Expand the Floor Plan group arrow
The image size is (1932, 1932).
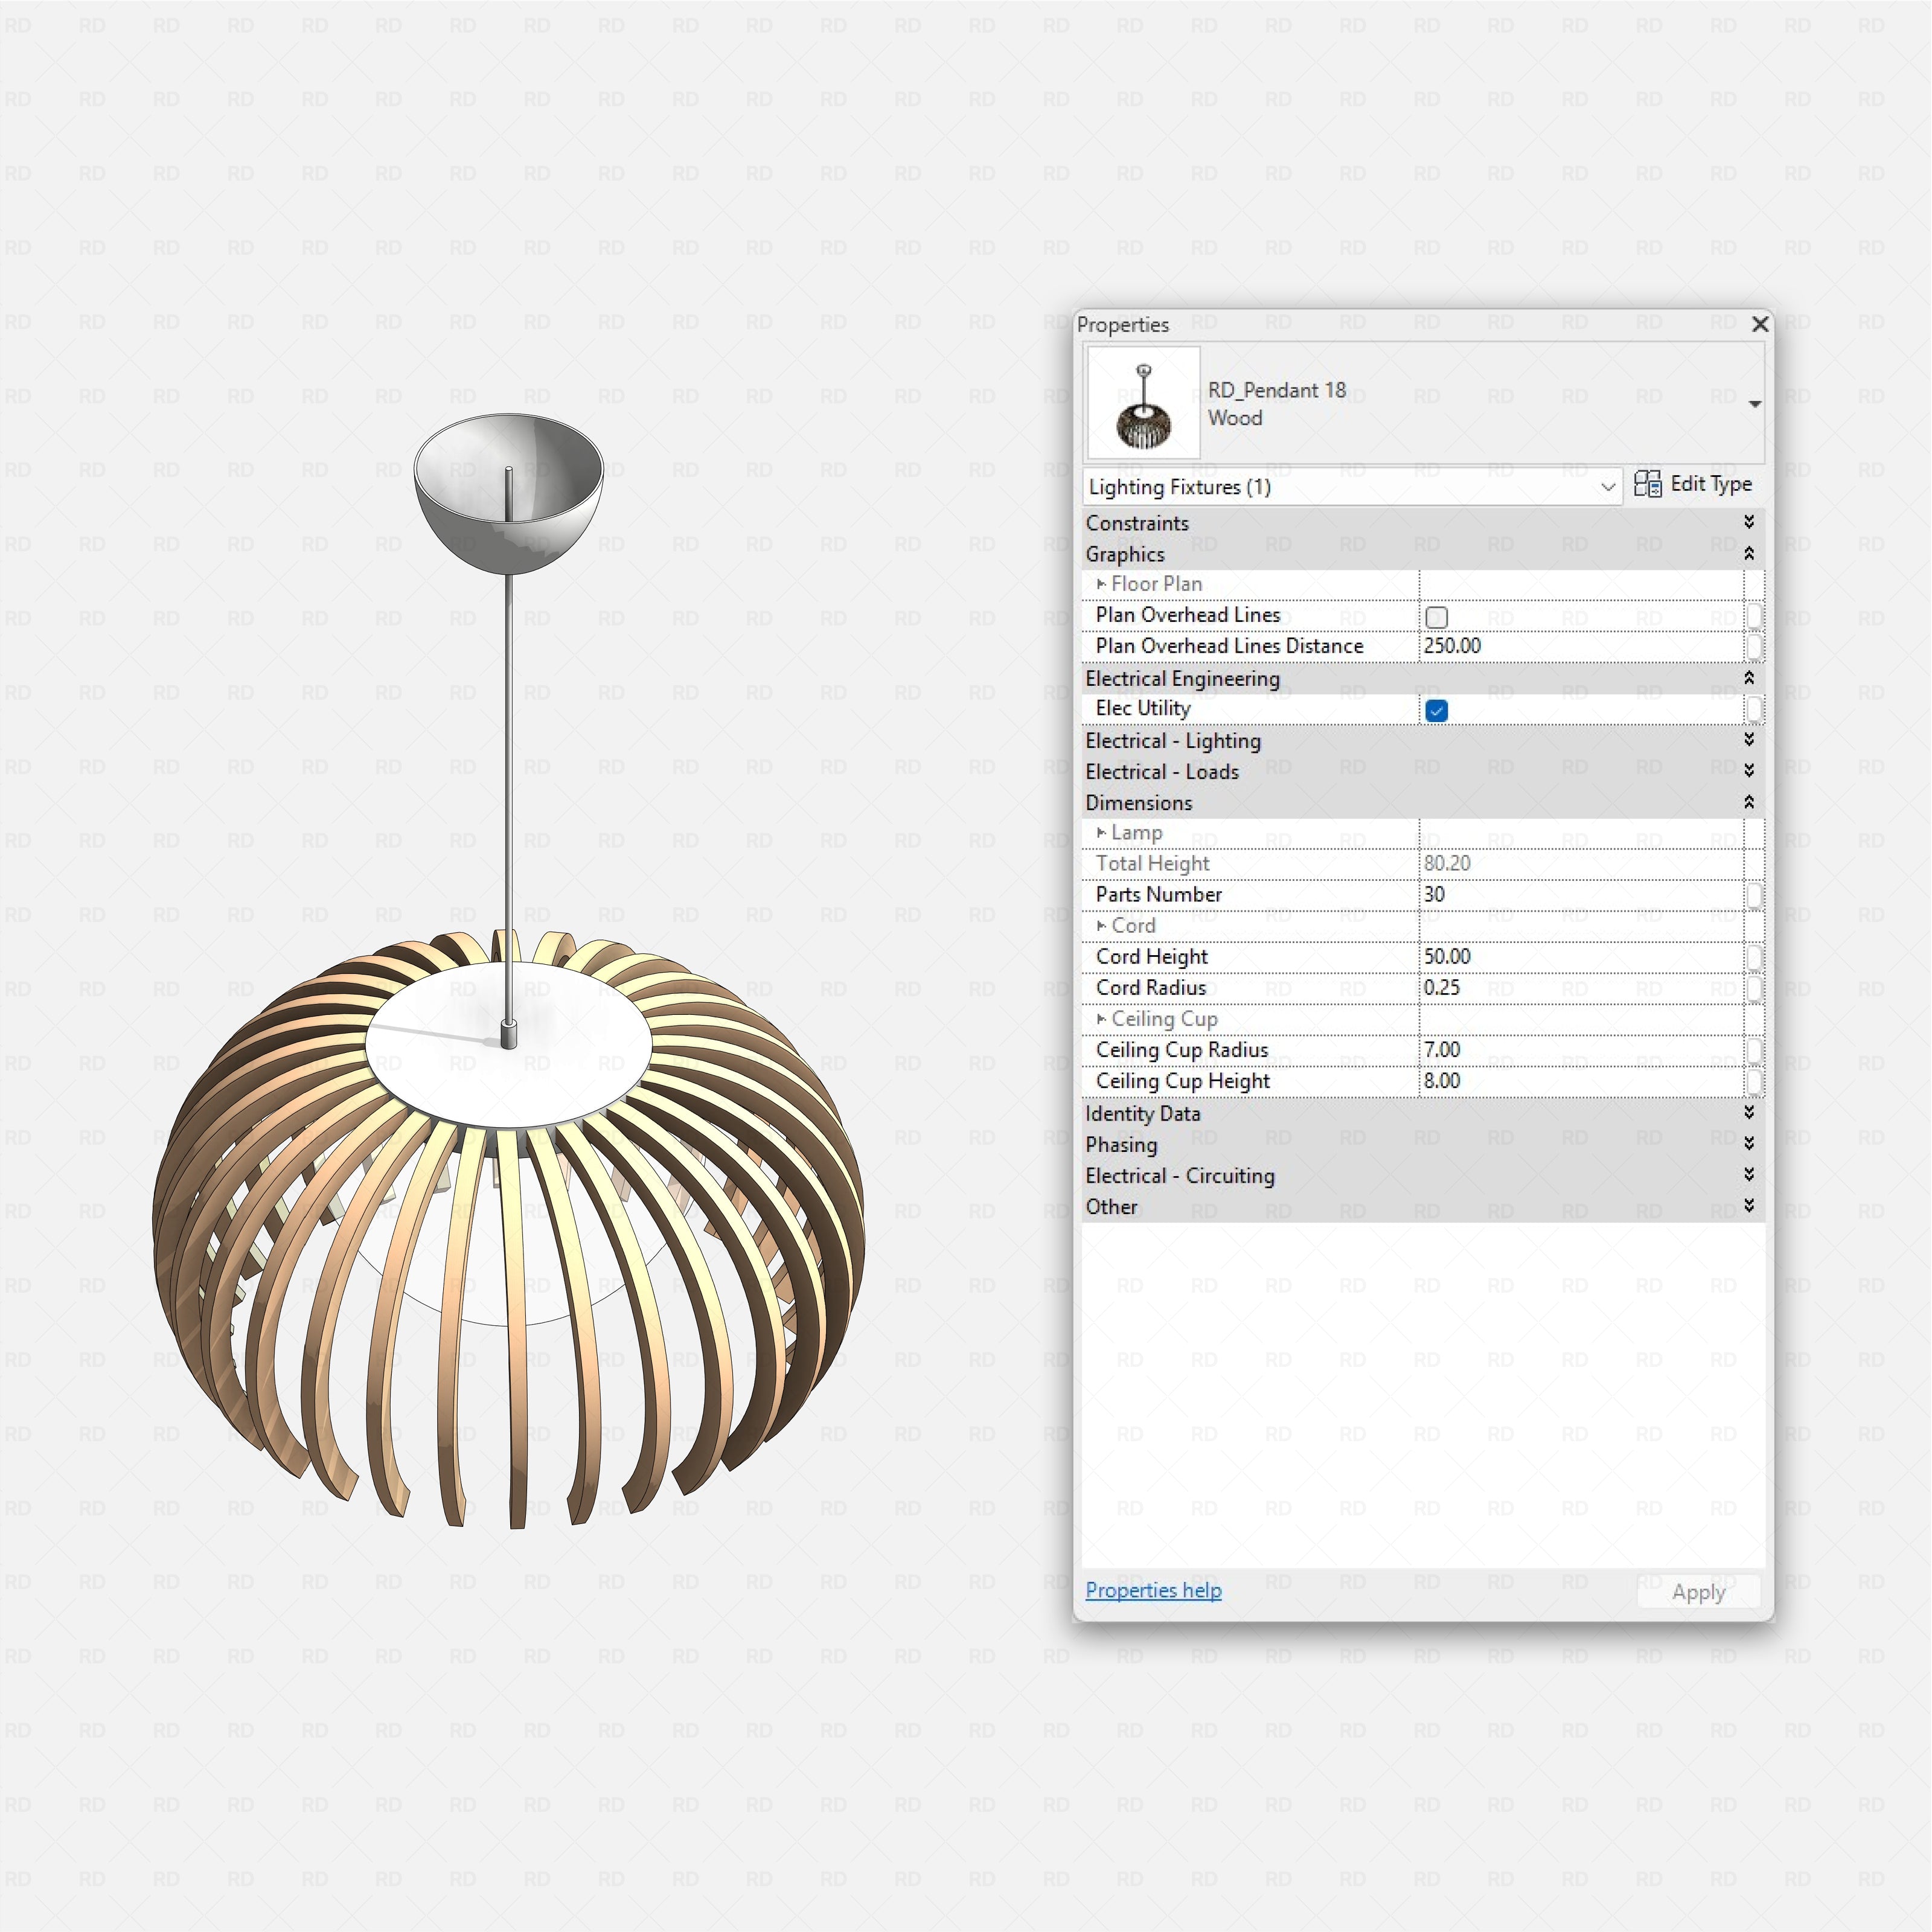pos(1101,584)
